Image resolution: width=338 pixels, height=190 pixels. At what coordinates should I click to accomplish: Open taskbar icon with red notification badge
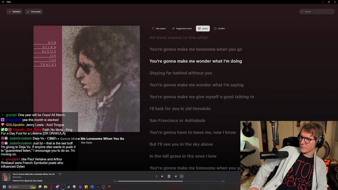point(104,187)
